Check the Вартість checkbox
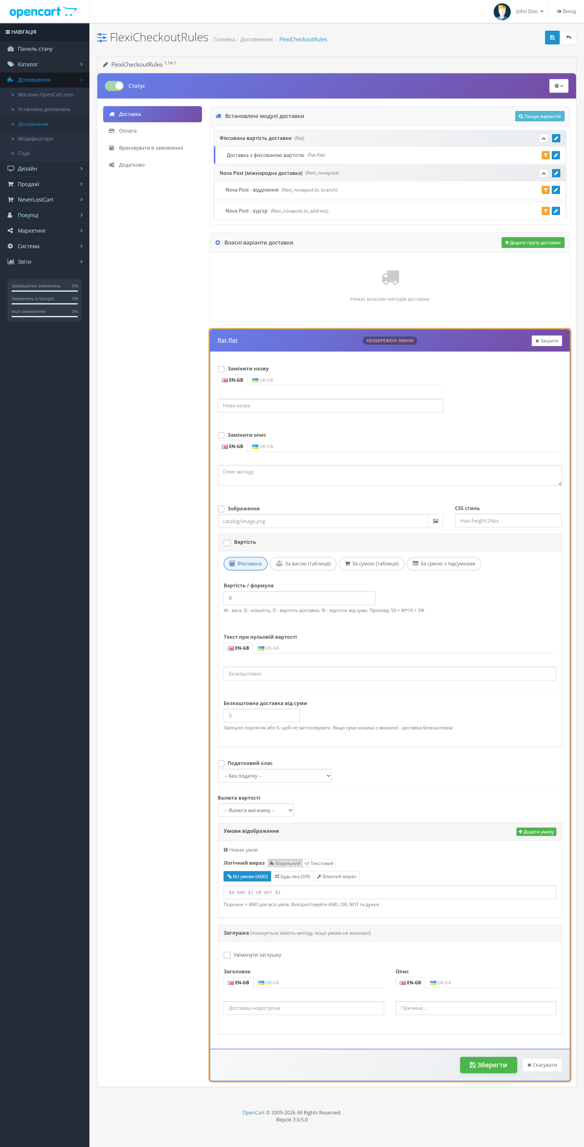The image size is (584, 1147). 227,543
